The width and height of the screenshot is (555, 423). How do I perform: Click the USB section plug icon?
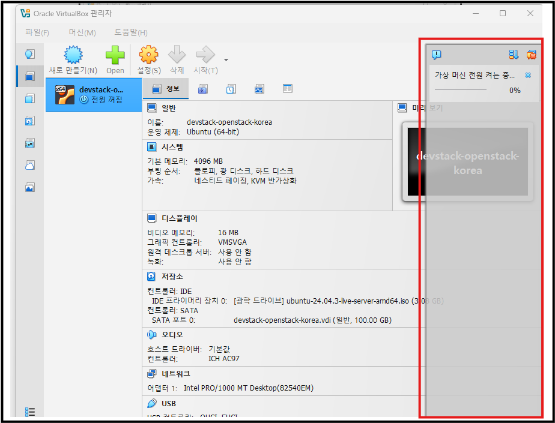tap(151, 403)
